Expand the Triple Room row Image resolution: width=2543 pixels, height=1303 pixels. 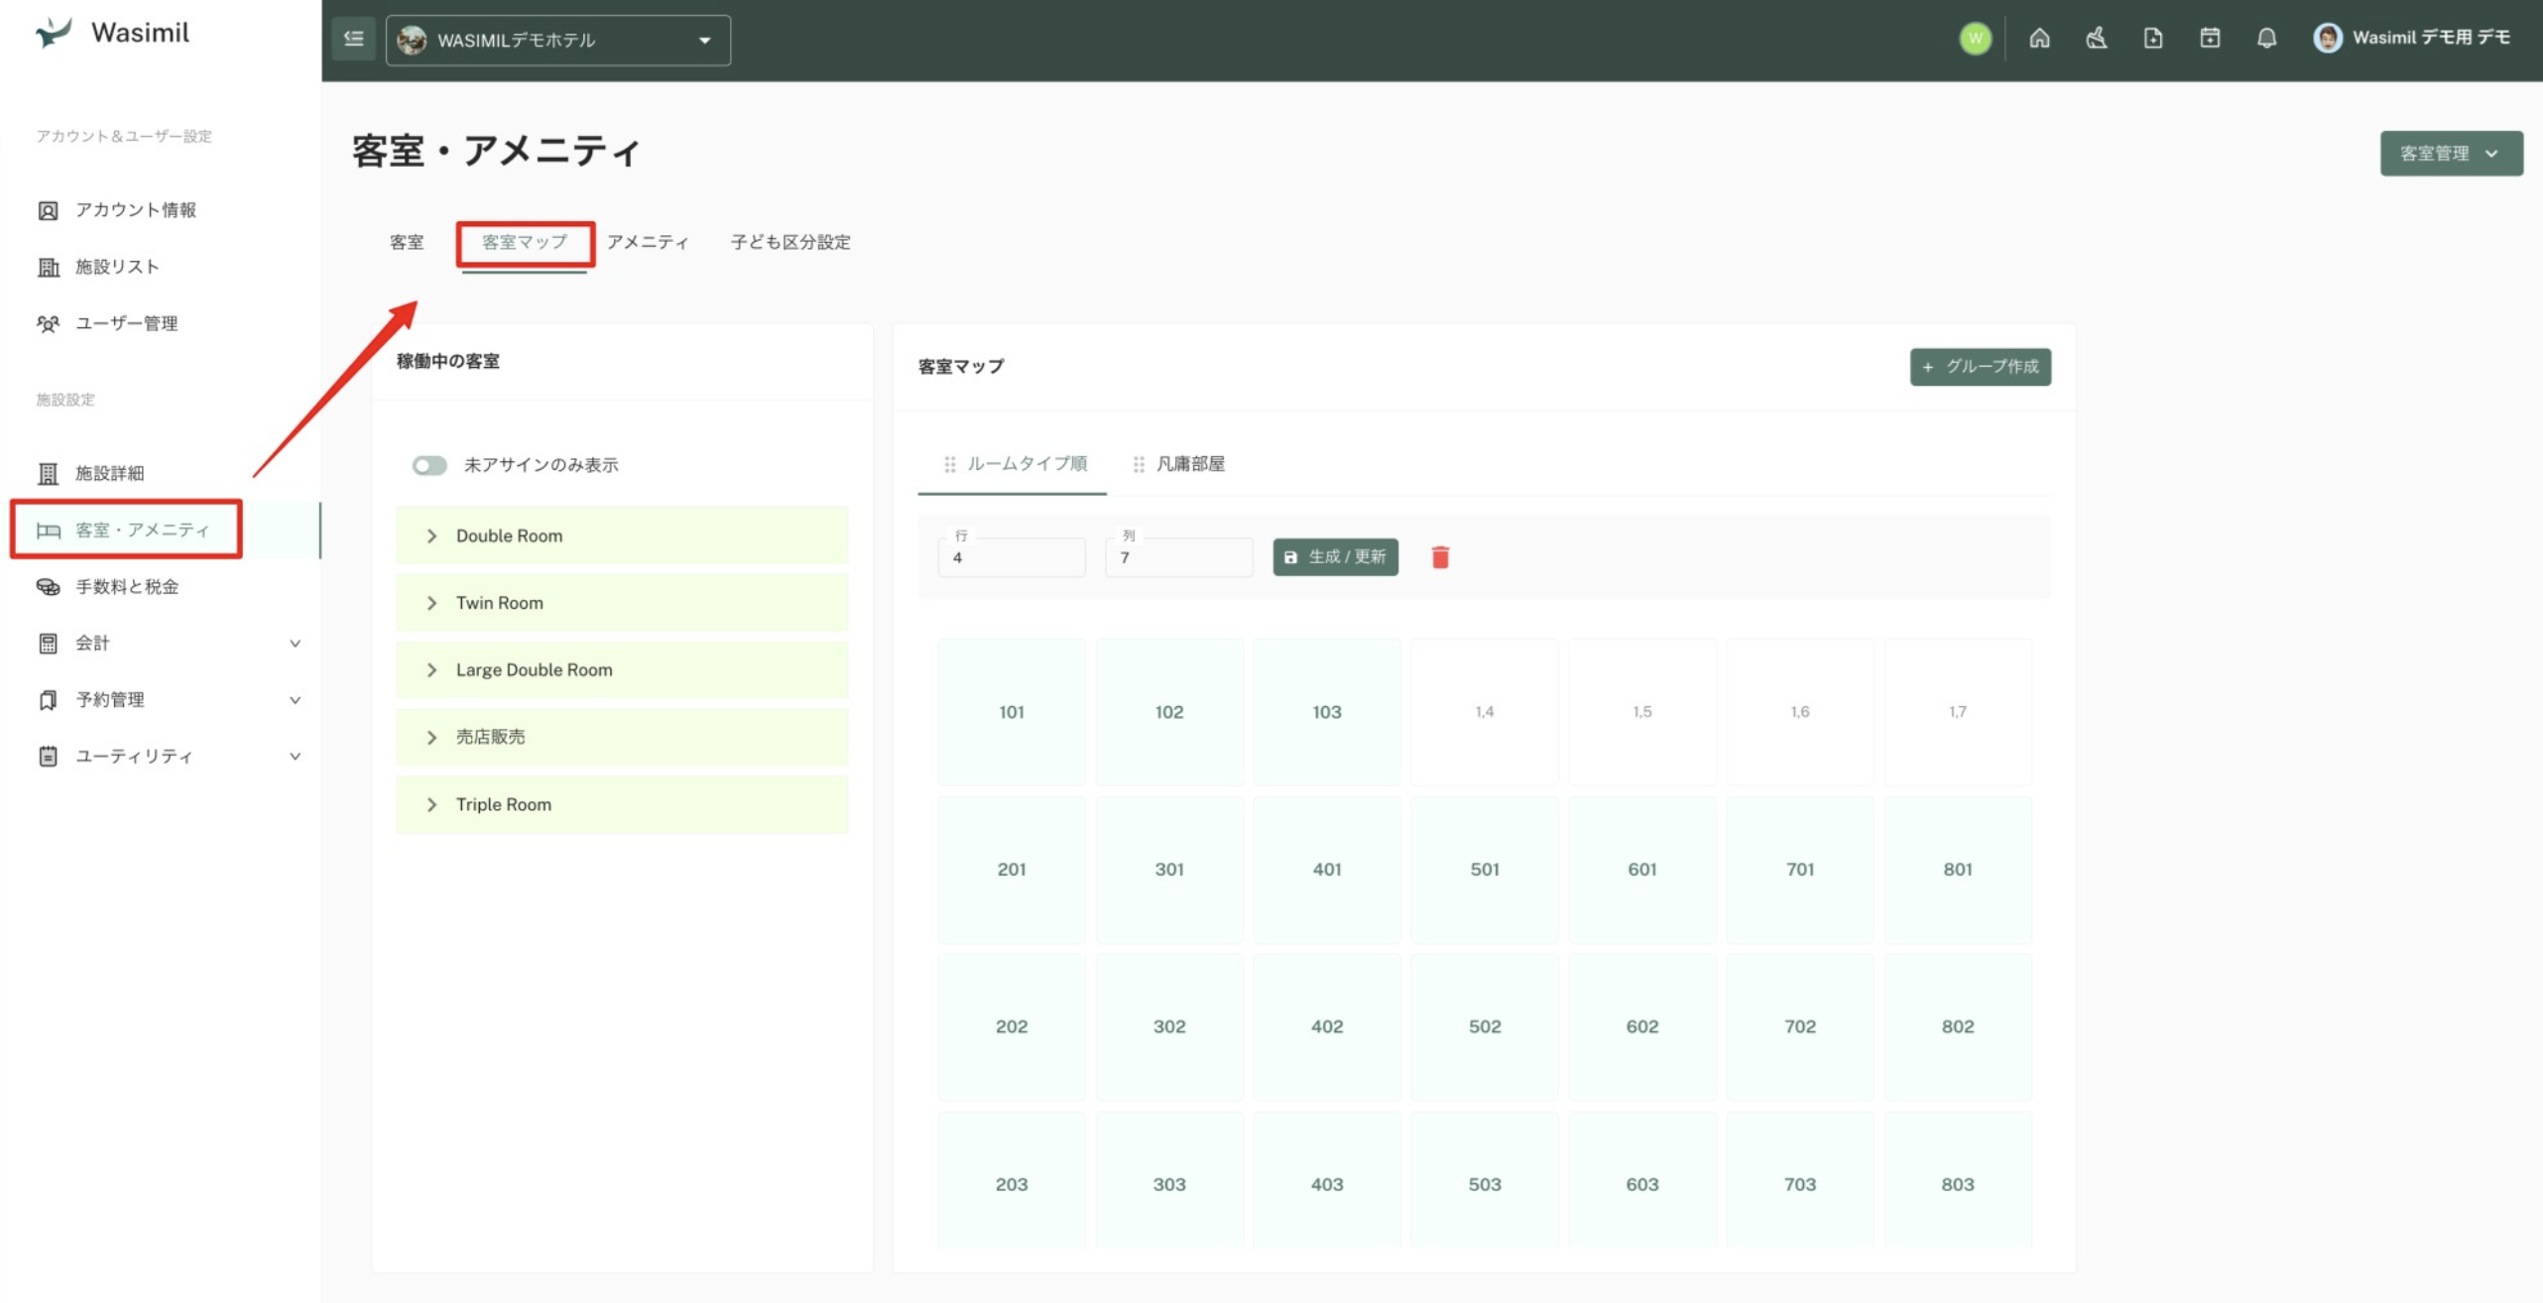tap(431, 805)
